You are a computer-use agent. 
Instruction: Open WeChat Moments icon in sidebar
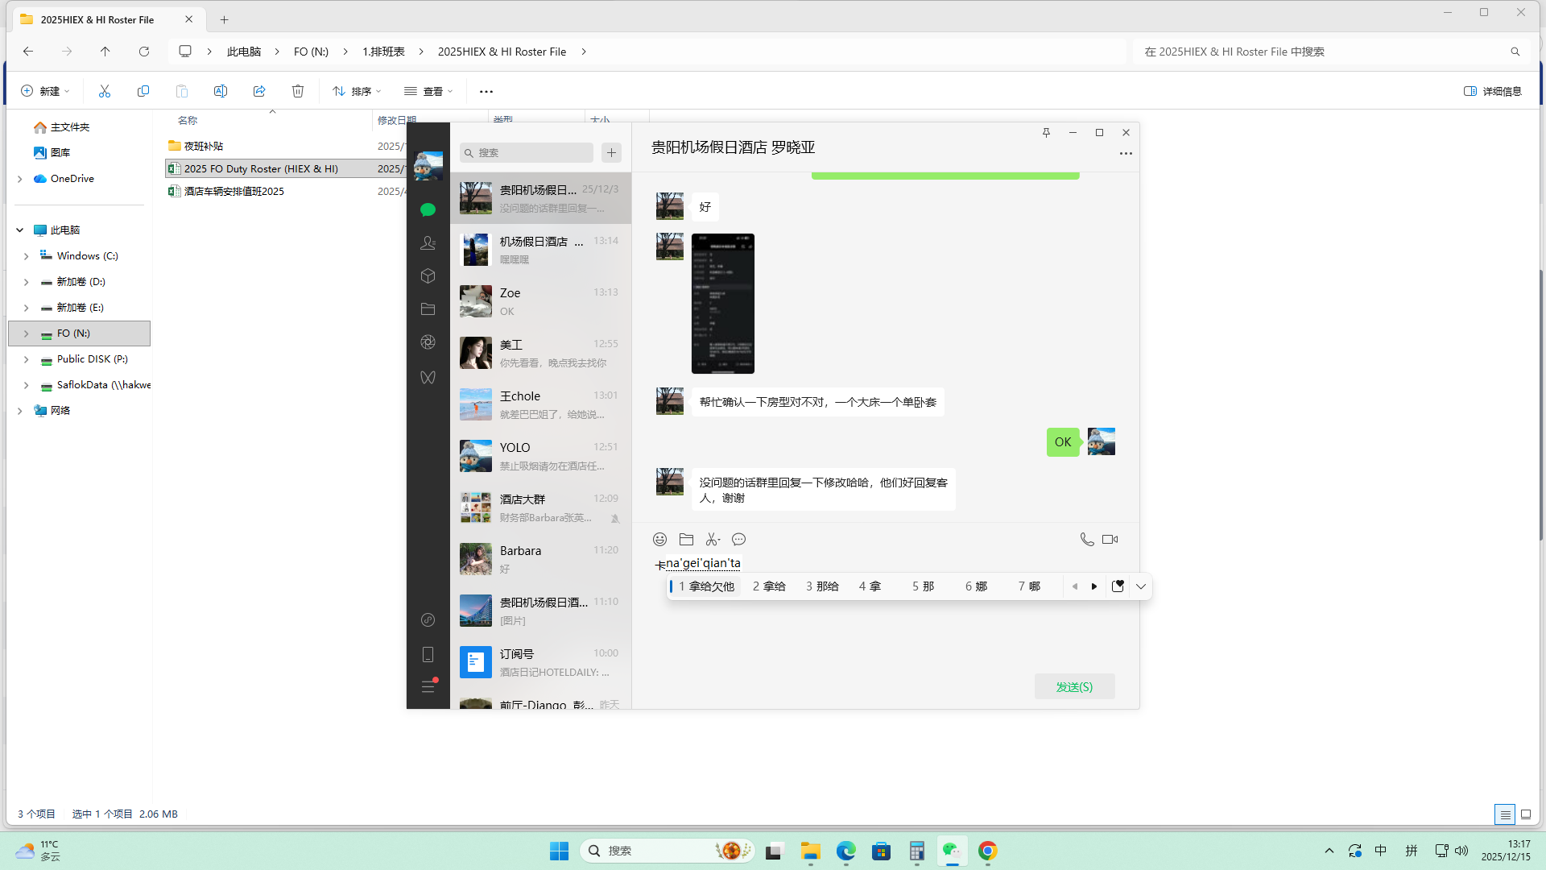coord(428,342)
